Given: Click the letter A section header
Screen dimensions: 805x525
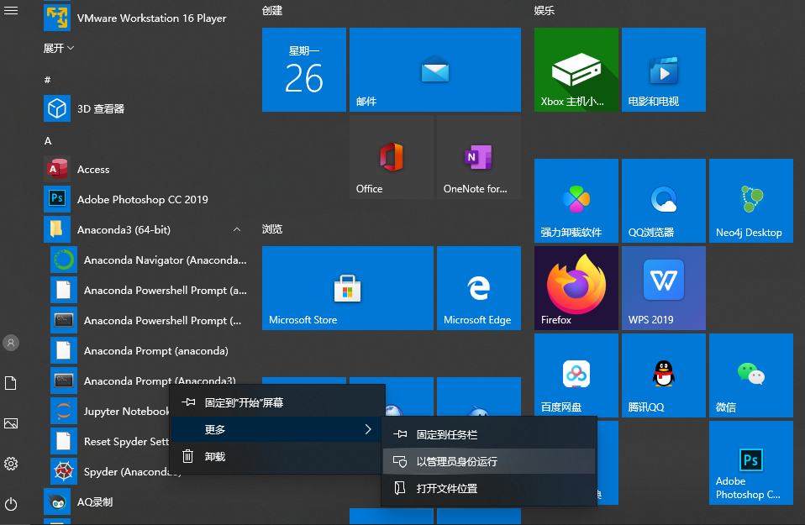Looking at the screenshot, I should point(48,140).
